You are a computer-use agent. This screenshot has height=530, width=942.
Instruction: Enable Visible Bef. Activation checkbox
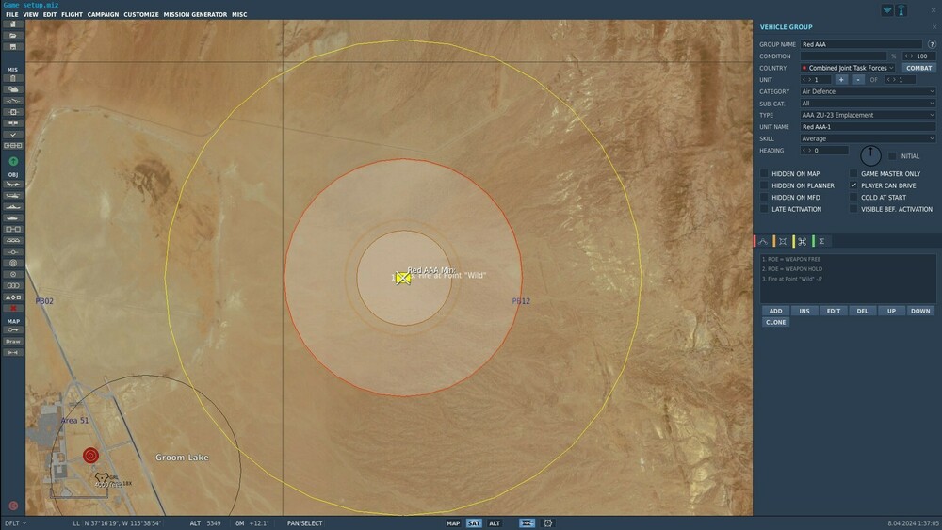tap(853, 209)
